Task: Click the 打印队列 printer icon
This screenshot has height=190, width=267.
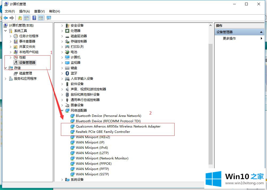Action: tap(67, 47)
